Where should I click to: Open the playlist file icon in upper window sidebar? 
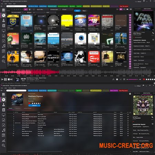[3, 41]
